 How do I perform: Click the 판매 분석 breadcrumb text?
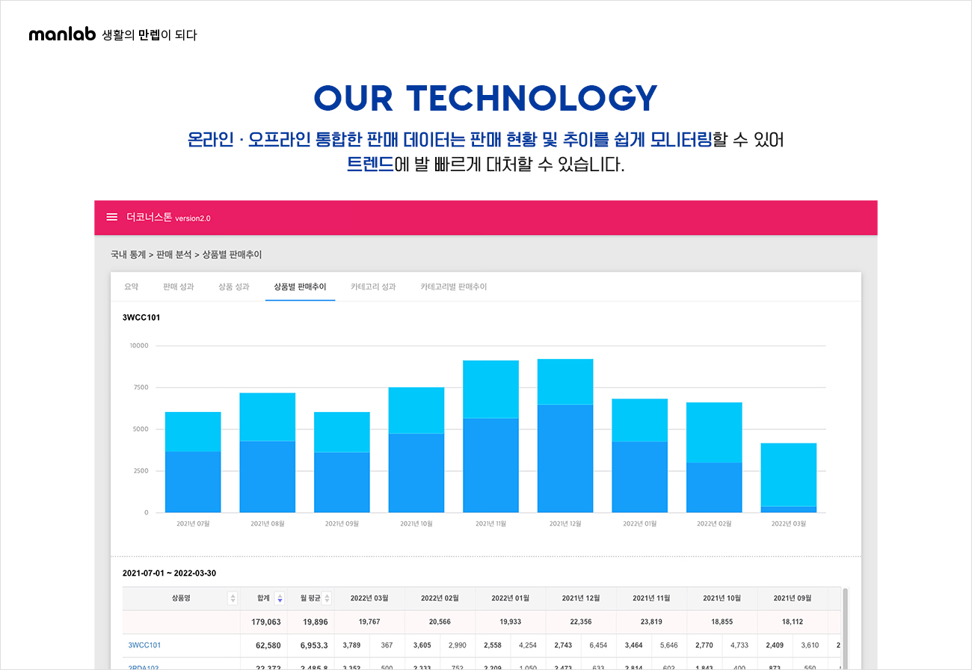[174, 255]
